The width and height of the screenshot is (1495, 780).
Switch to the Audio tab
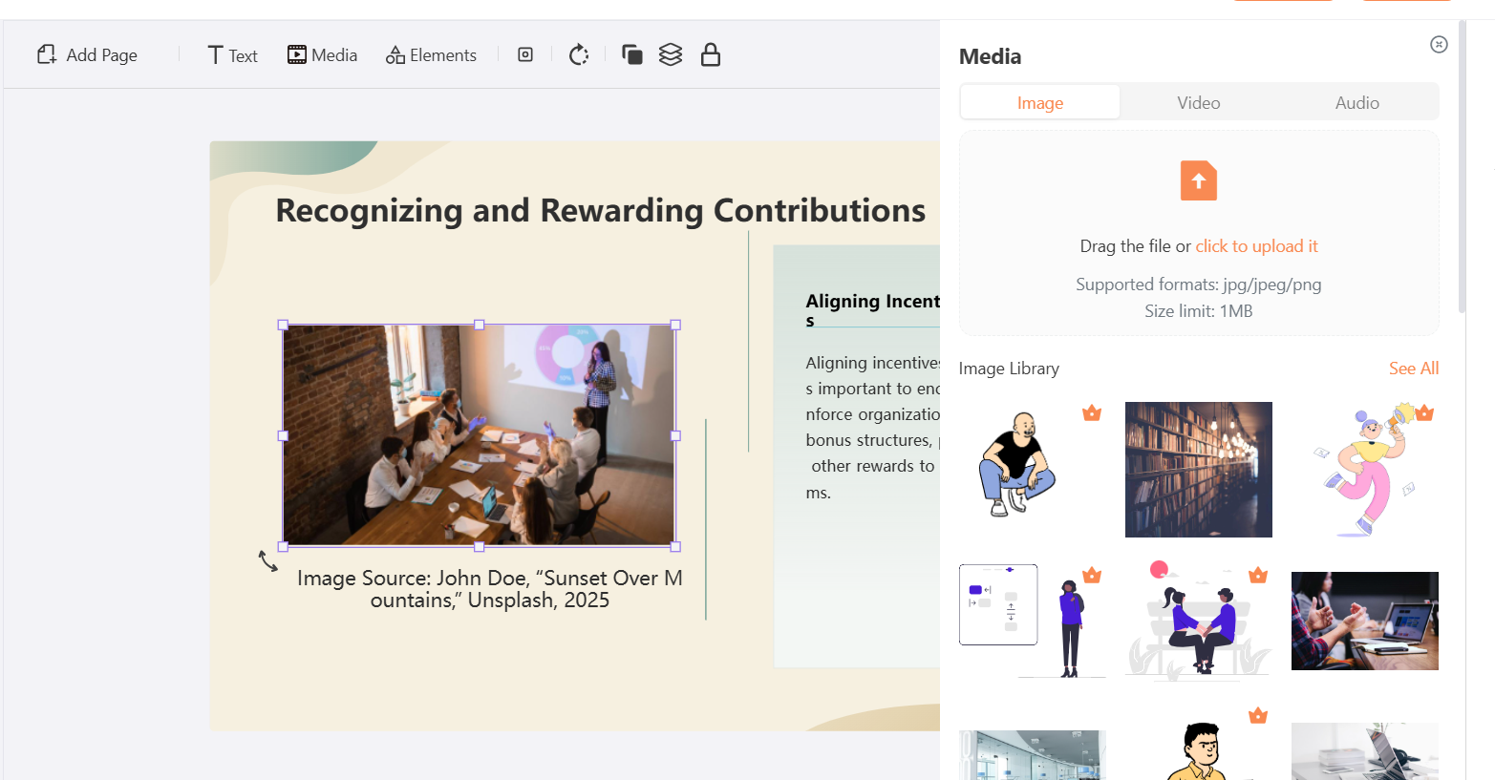1356,102
